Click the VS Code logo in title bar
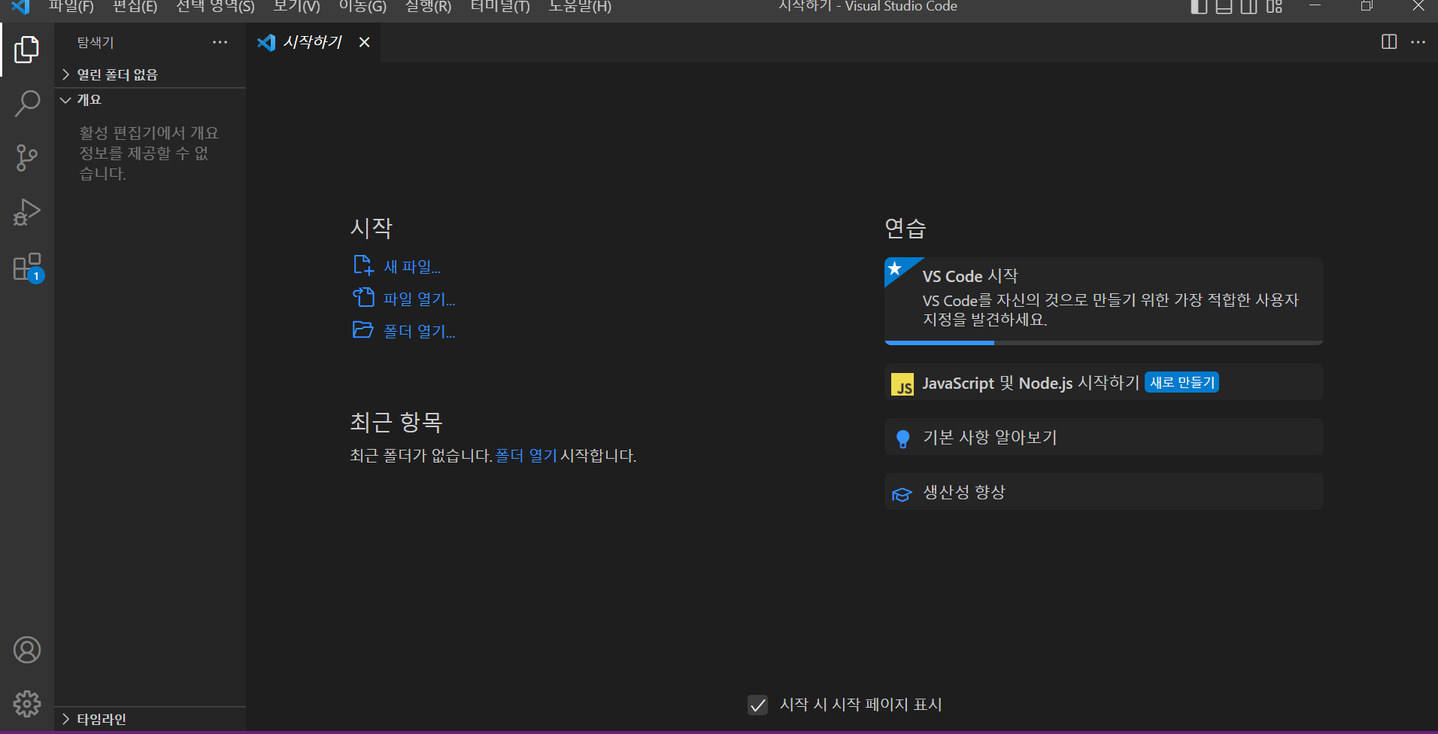The height and width of the screenshot is (734, 1438). point(20,7)
